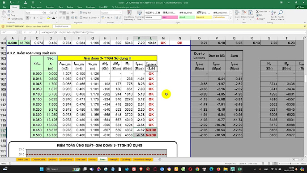Toggle Wrap Text
This screenshot has width=307, height=173.
click(85, 13)
